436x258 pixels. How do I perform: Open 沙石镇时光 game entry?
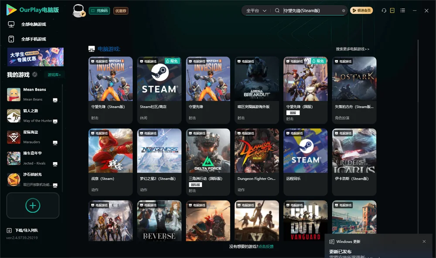(x=32, y=180)
